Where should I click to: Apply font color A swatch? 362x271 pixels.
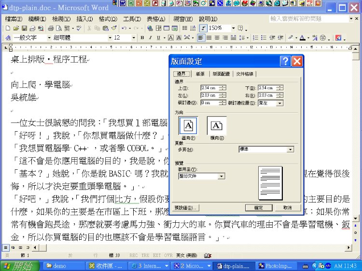click(x=303, y=38)
